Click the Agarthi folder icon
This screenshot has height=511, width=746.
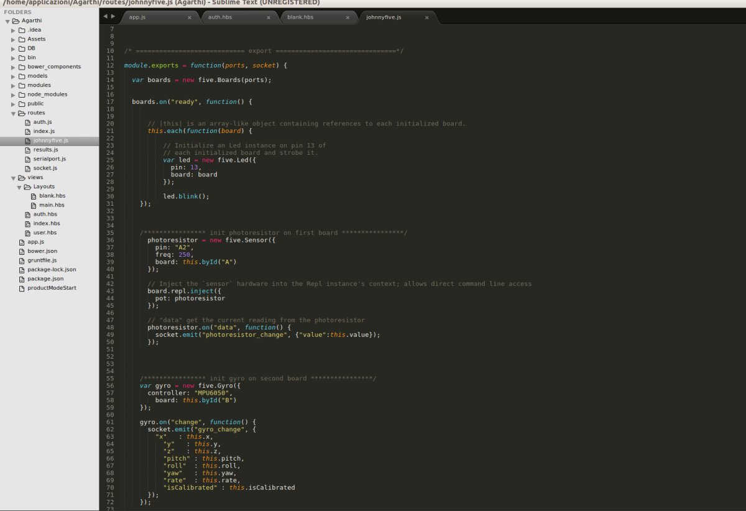16,21
